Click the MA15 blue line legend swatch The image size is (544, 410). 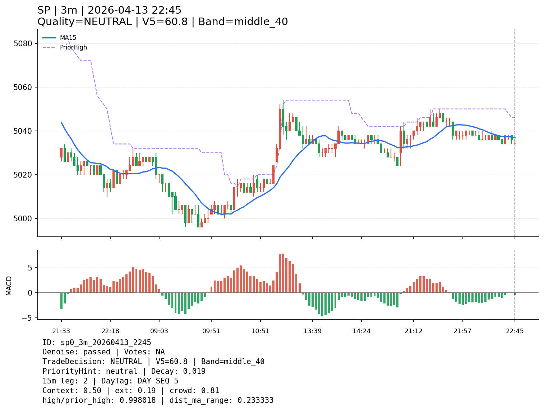[49, 38]
